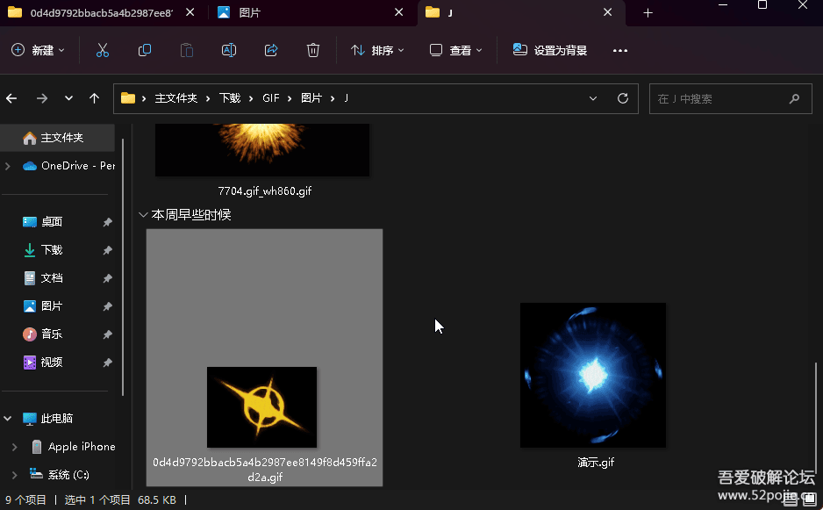Expand the 系统 (C:) drive node
The width and height of the screenshot is (823, 510).
(x=15, y=475)
